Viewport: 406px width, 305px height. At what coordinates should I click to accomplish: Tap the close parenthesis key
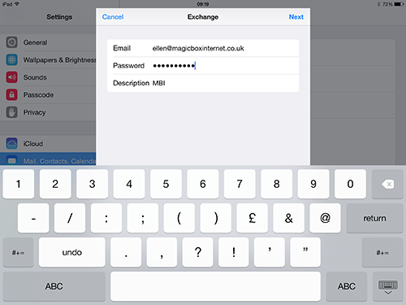click(216, 218)
